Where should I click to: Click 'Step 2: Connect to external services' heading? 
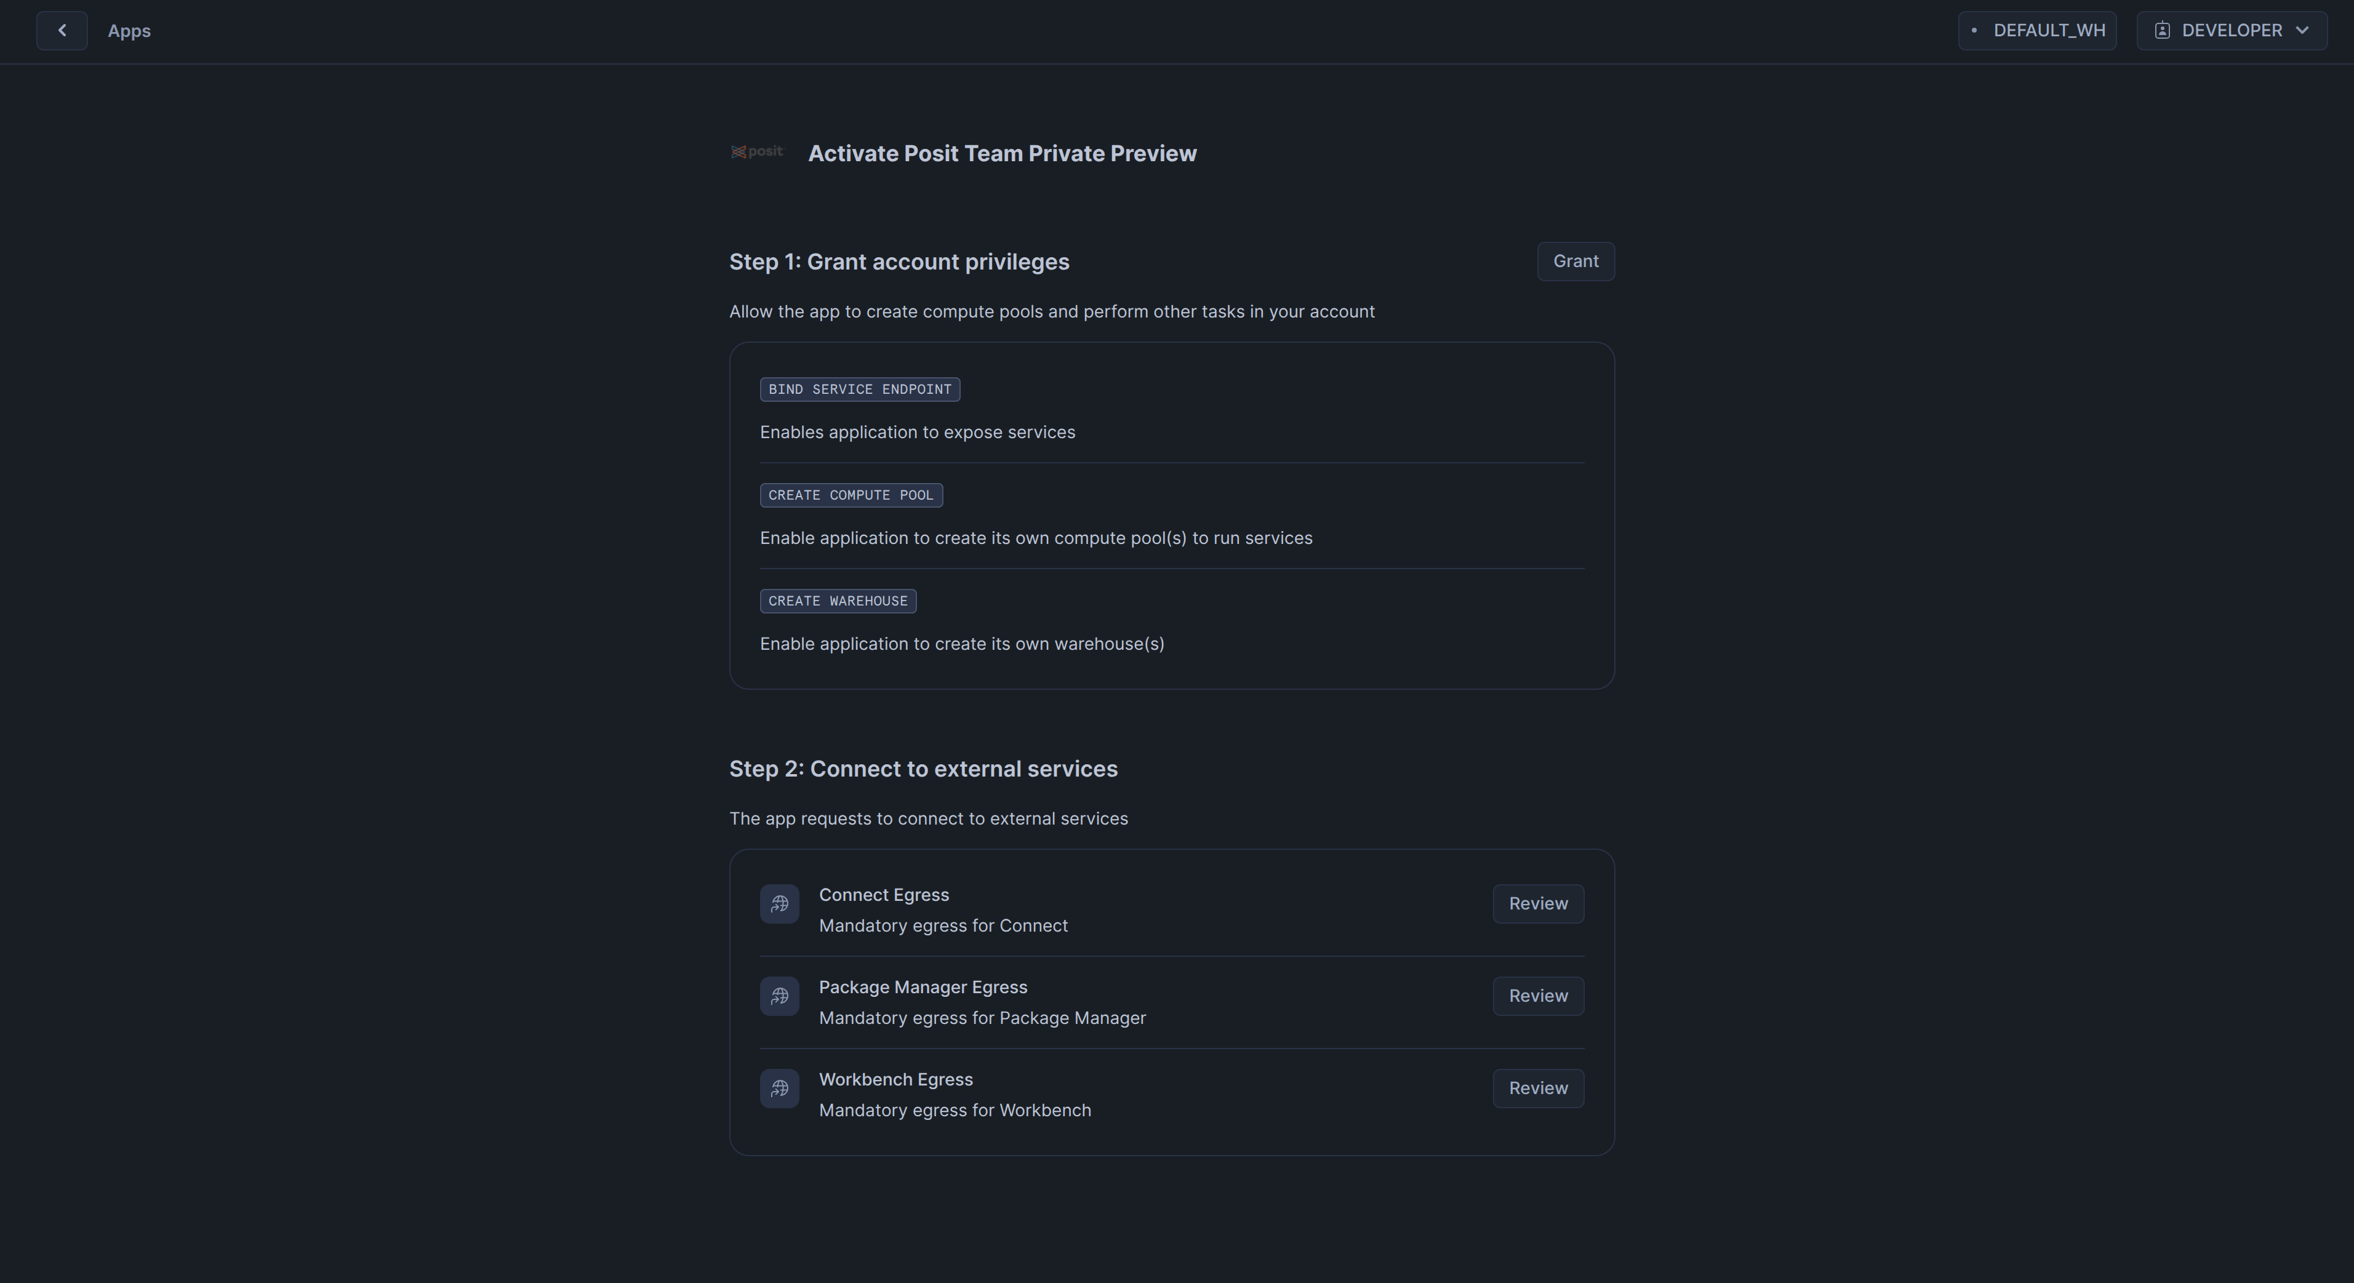pos(923,769)
